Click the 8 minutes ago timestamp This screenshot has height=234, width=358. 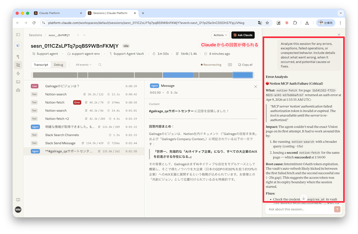[217, 54]
